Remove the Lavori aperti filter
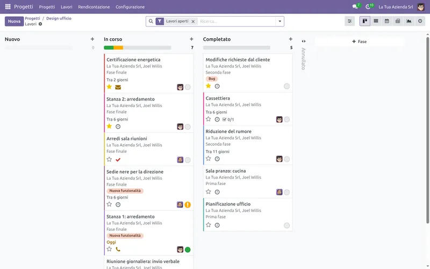This screenshot has width=430, height=269. coord(193,22)
